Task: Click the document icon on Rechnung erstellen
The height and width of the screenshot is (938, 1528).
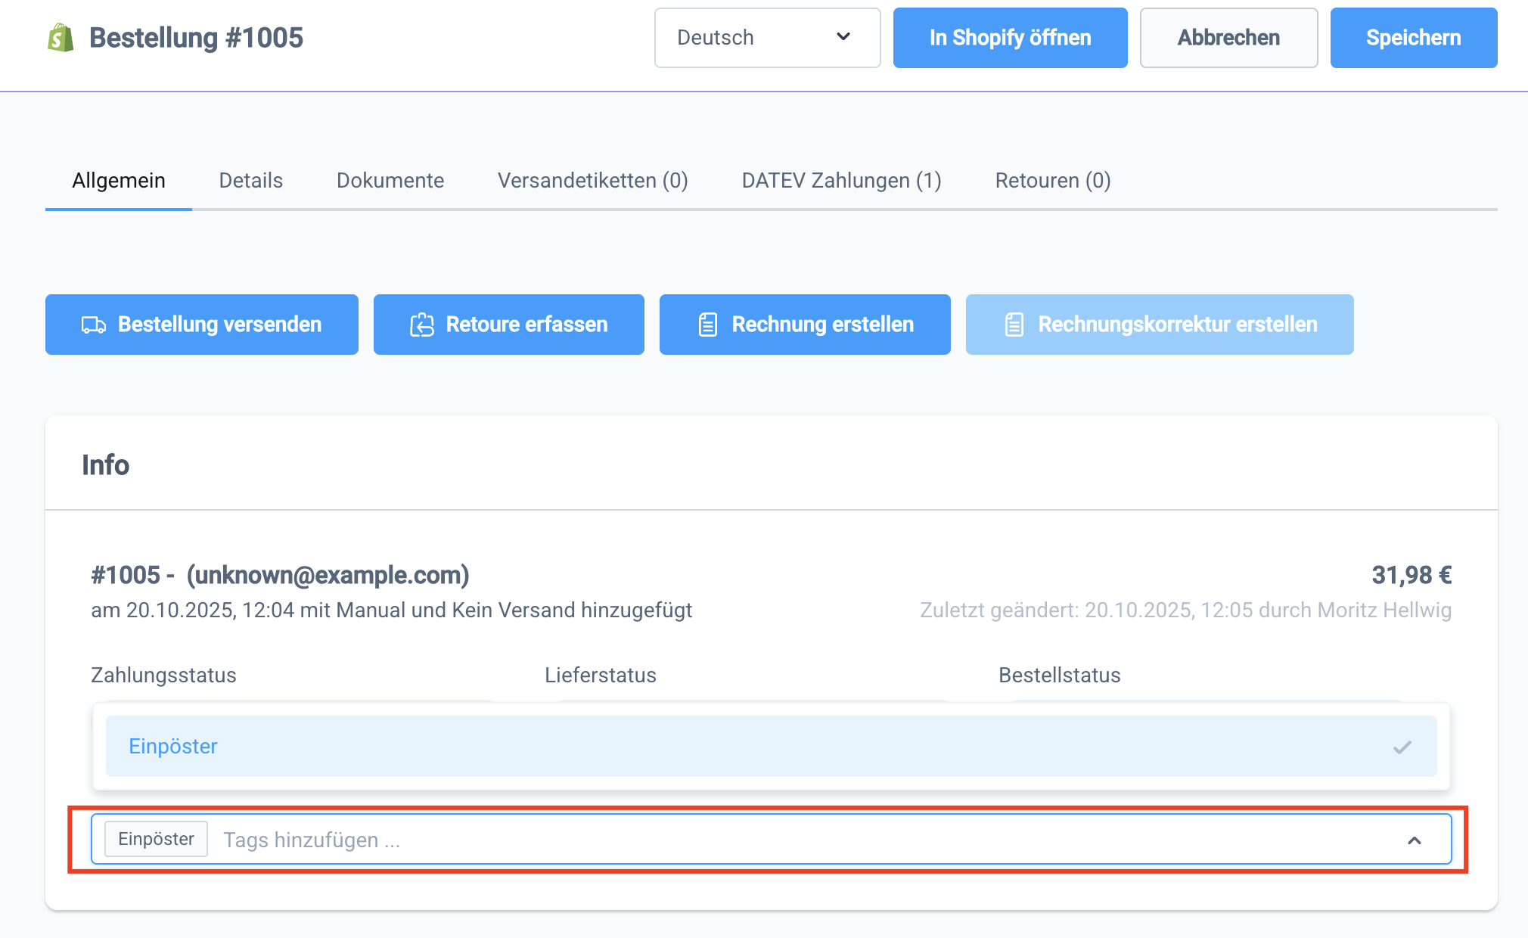Action: [x=708, y=325]
